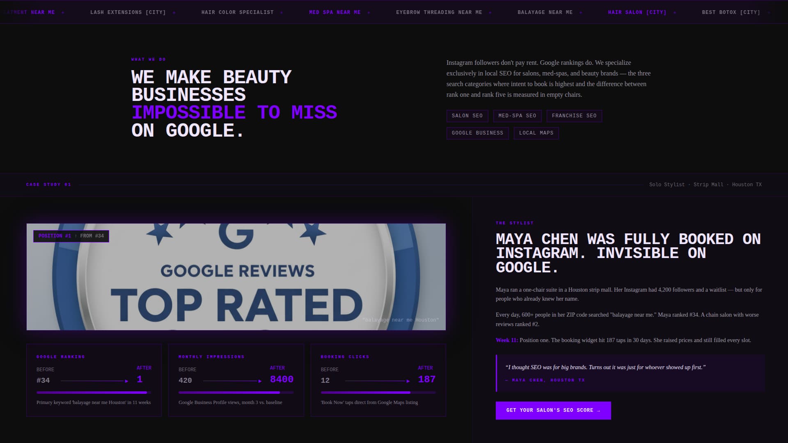The image size is (788, 443).
Task: Click the 'Impossible to Miss' headline text
Action: pyautogui.click(x=234, y=112)
